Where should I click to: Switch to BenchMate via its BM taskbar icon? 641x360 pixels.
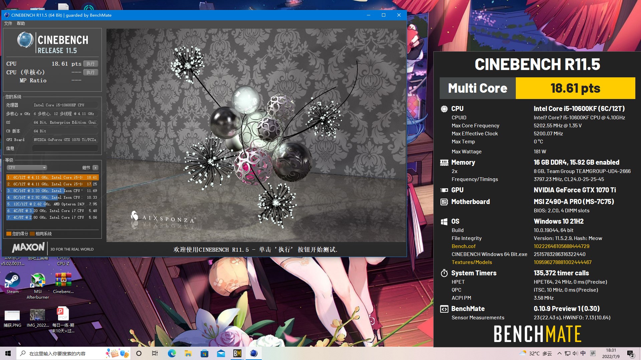[x=237, y=353]
